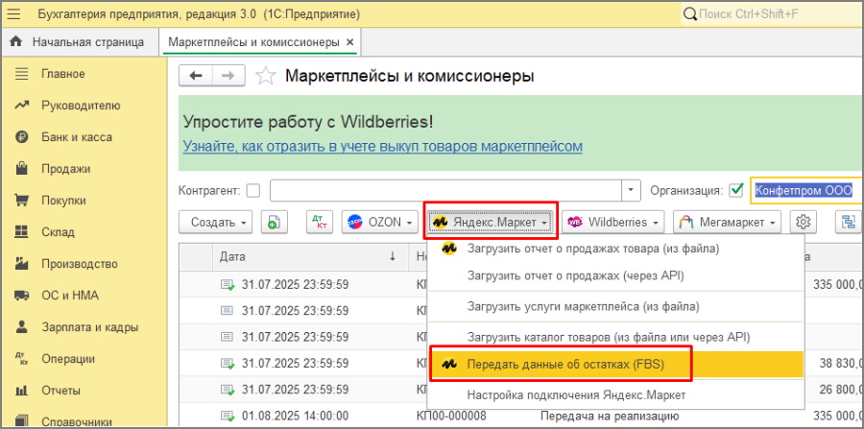Collapse the Яндекс.Маркет dropdown button
This screenshot has width=864, height=429.
(x=491, y=222)
